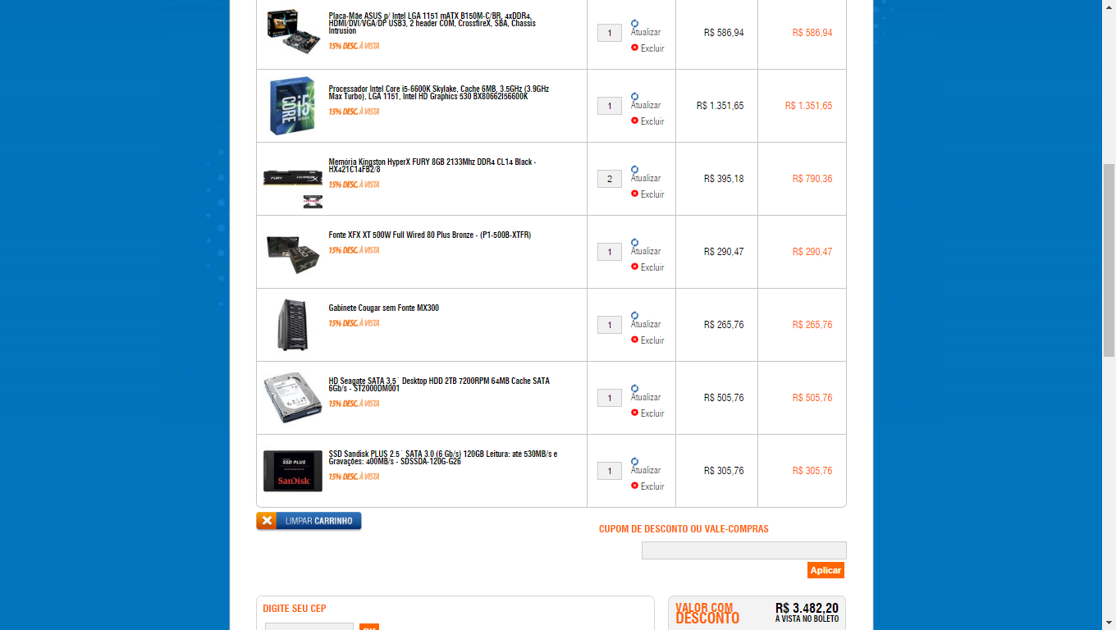
Task: Open the Gabinete Cougar sem Fonte MX300 link
Action: pos(383,308)
